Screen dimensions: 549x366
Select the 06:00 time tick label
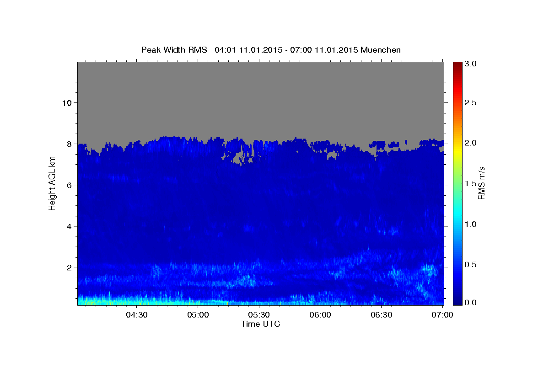pos(320,315)
